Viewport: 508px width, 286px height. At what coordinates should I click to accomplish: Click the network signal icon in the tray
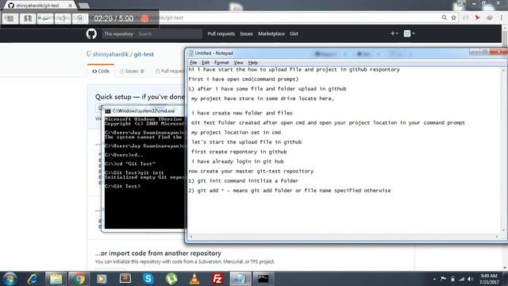point(462,279)
